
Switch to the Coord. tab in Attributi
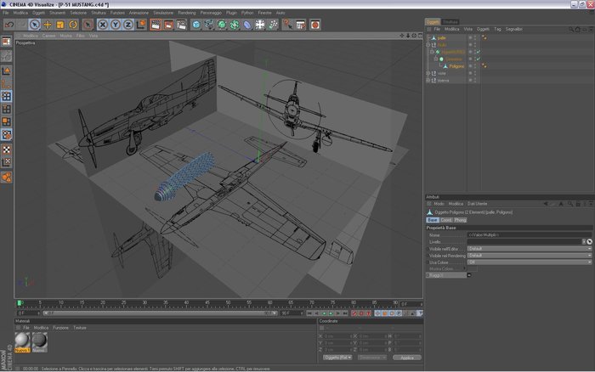click(x=446, y=220)
